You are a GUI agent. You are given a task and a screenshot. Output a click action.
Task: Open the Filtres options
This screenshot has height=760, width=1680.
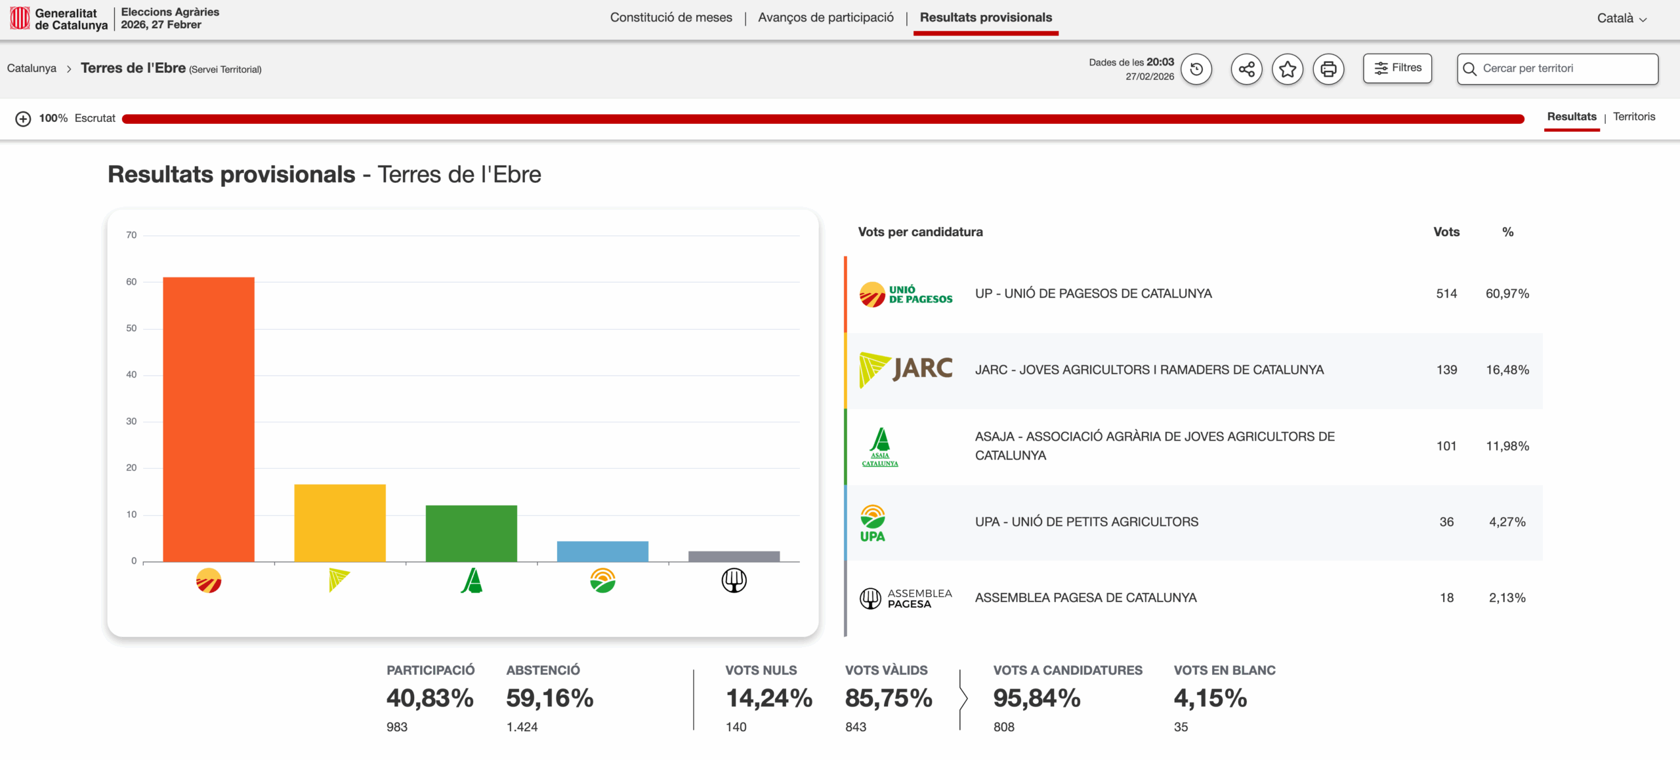point(1397,68)
